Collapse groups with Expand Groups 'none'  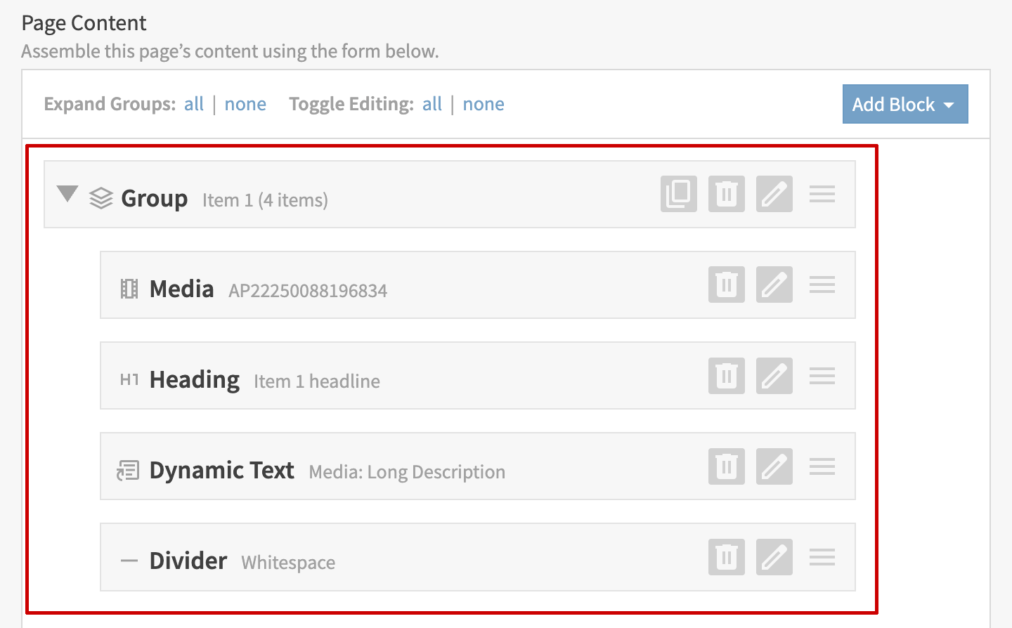pos(245,104)
